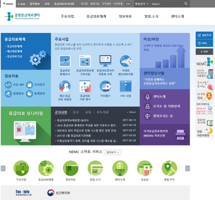Image resolution: width=215 pixels, height=200 pixels.
Task: Click the 응급의료종사자 전문화 교육 monitor icon
Action: point(105,61)
